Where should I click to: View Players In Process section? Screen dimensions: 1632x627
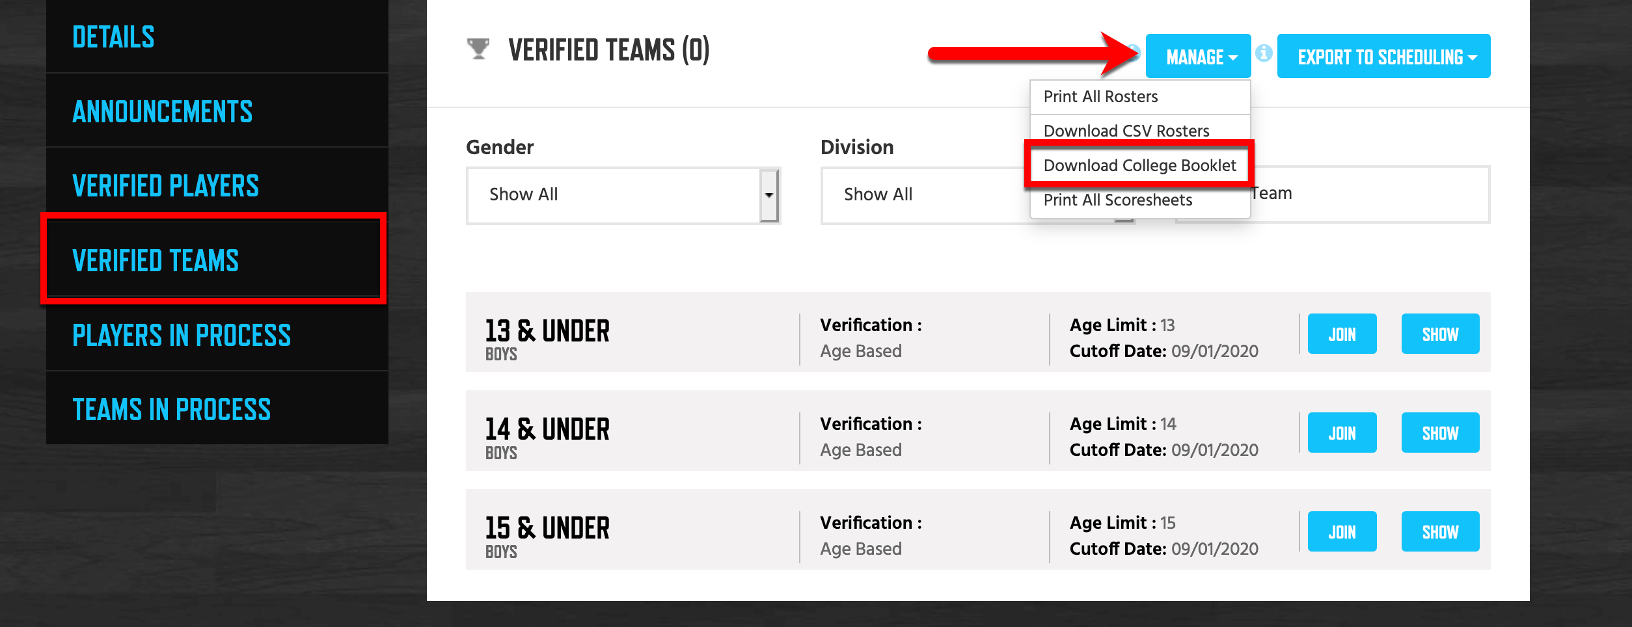click(x=182, y=336)
